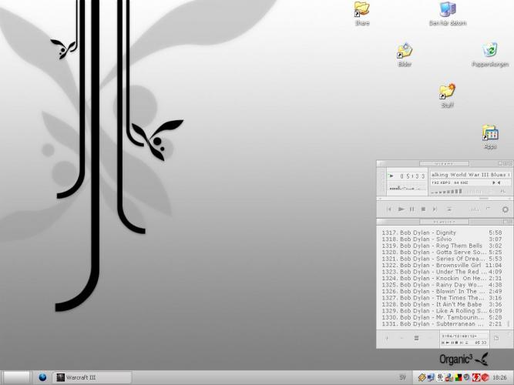The image size is (514, 385).
Task: Click the playlist add (+) button
Action: [387, 337]
